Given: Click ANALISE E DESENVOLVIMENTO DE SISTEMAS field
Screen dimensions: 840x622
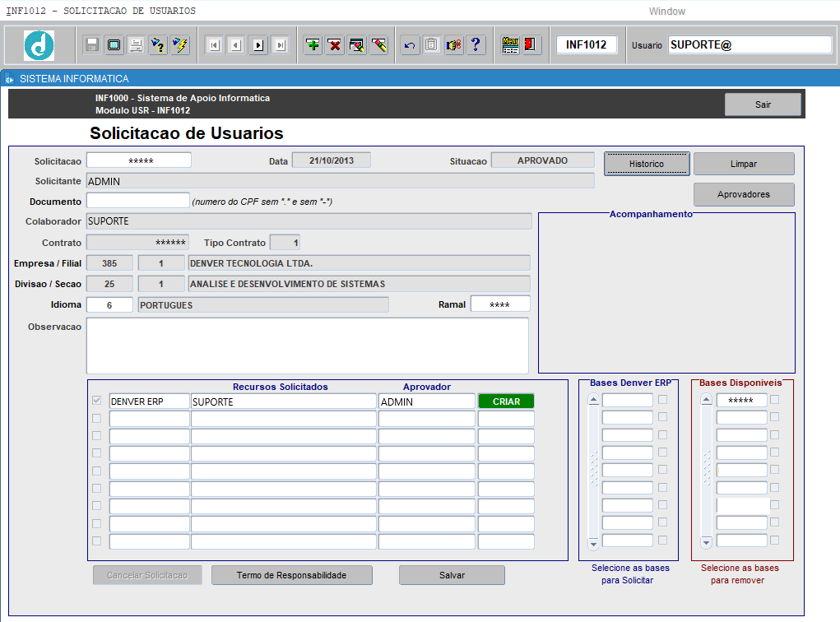Looking at the screenshot, I should coord(359,284).
